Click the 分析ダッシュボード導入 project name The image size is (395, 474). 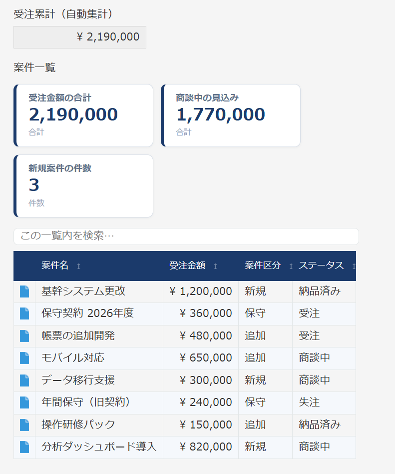click(99, 446)
